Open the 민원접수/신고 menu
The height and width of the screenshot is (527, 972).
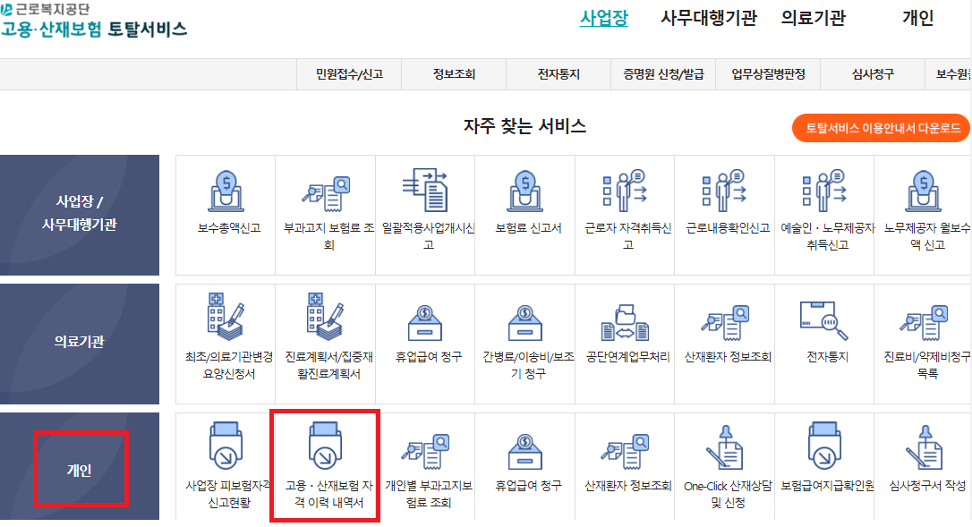click(x=349, y=74)
